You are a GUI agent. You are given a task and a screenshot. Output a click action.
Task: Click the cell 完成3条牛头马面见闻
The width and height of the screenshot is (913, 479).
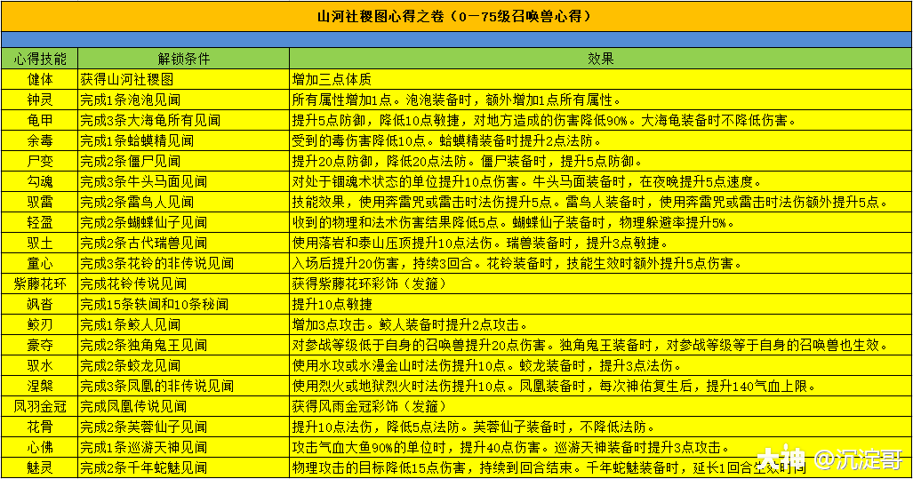[x=183, y=181]
